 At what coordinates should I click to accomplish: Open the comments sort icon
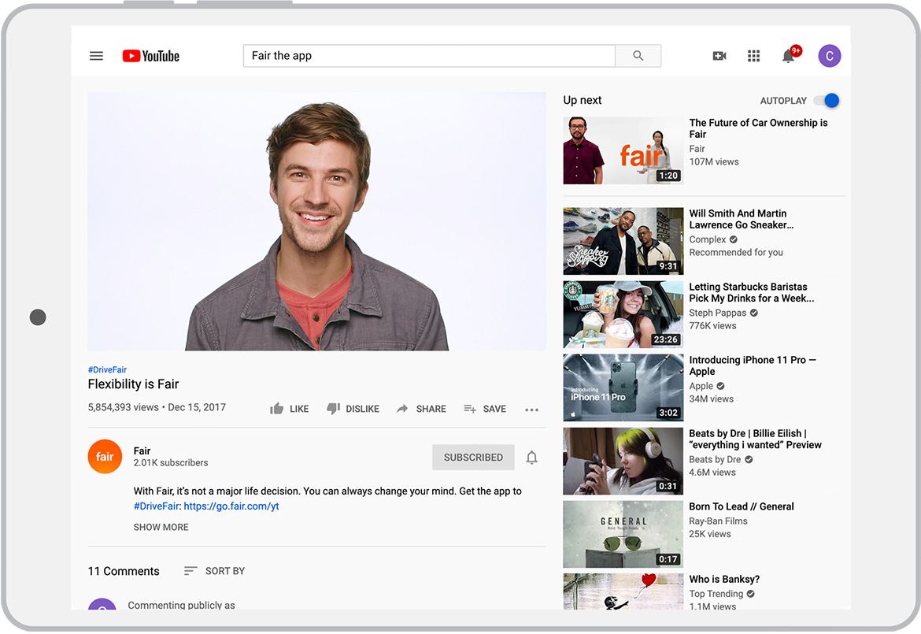pos(190,570)
